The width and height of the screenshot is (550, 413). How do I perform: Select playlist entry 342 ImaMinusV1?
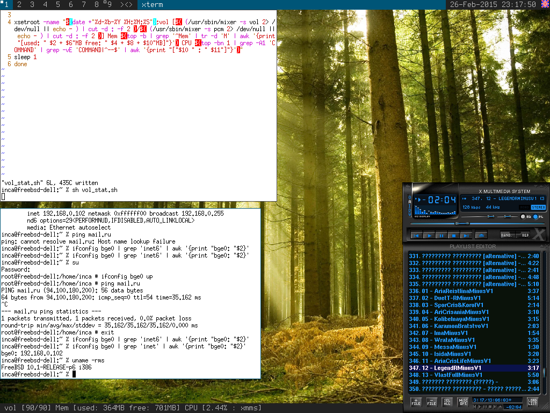[474, 333]
